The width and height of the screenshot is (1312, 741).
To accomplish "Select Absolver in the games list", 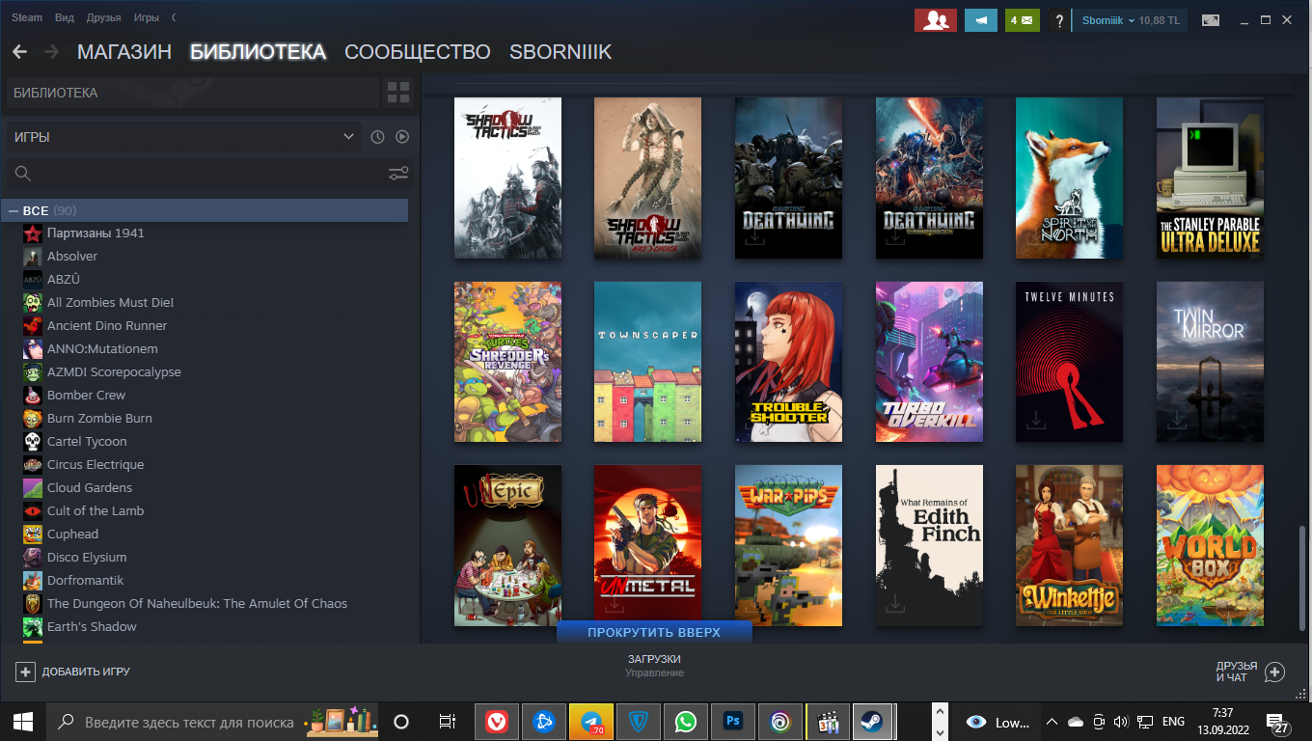I will click(72, 257).
